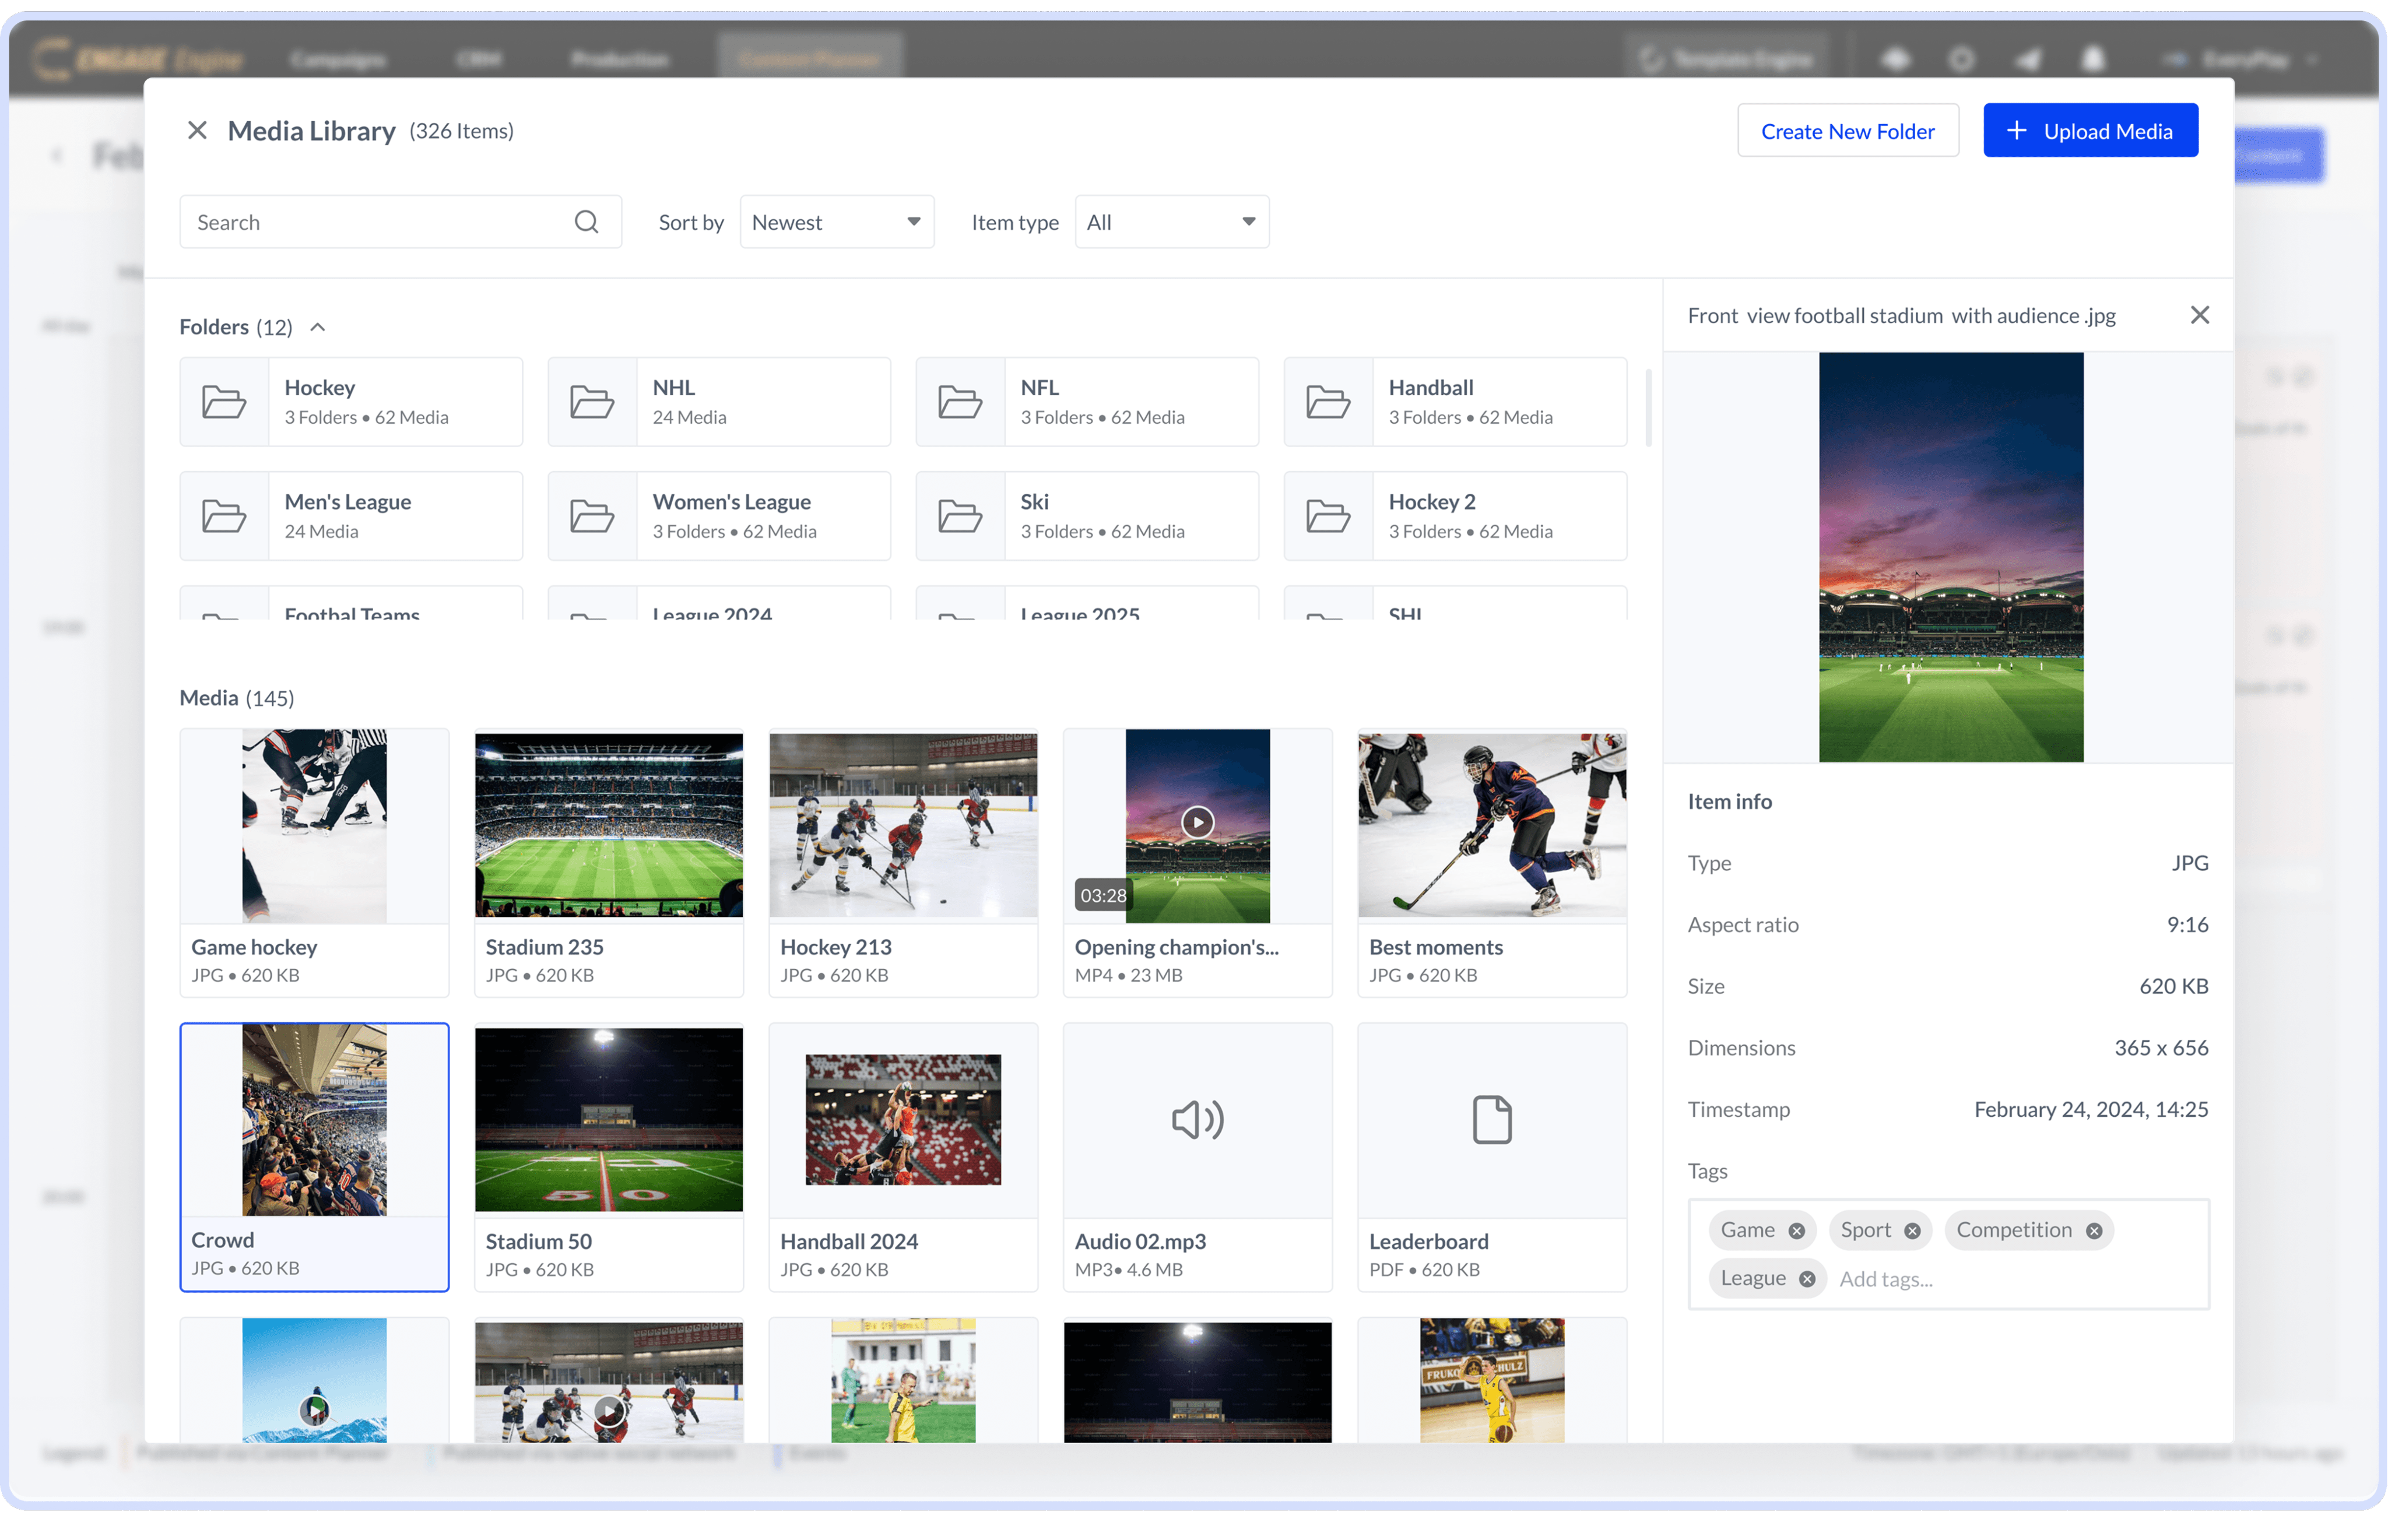
Task: Remove the Sport tag
Action: click(x=1912, y=1231)
